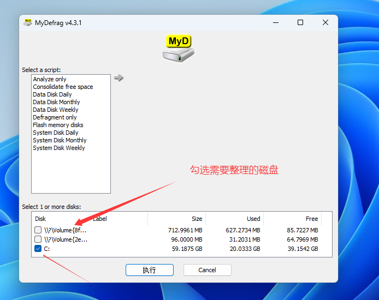Pick the System Disk Monthly script
The image size is (379, 300).
[x=60, y=140]
